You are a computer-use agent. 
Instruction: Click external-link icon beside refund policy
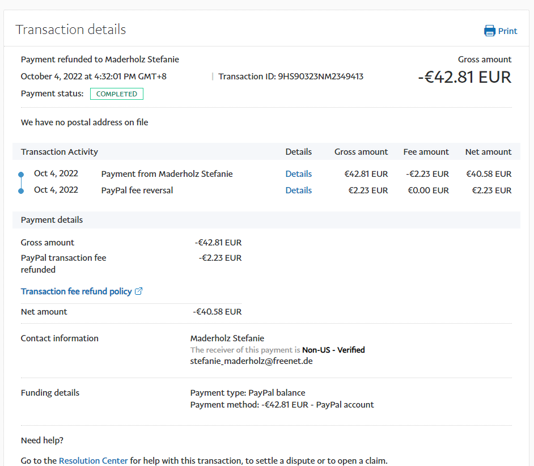click(x=139, y=291)
